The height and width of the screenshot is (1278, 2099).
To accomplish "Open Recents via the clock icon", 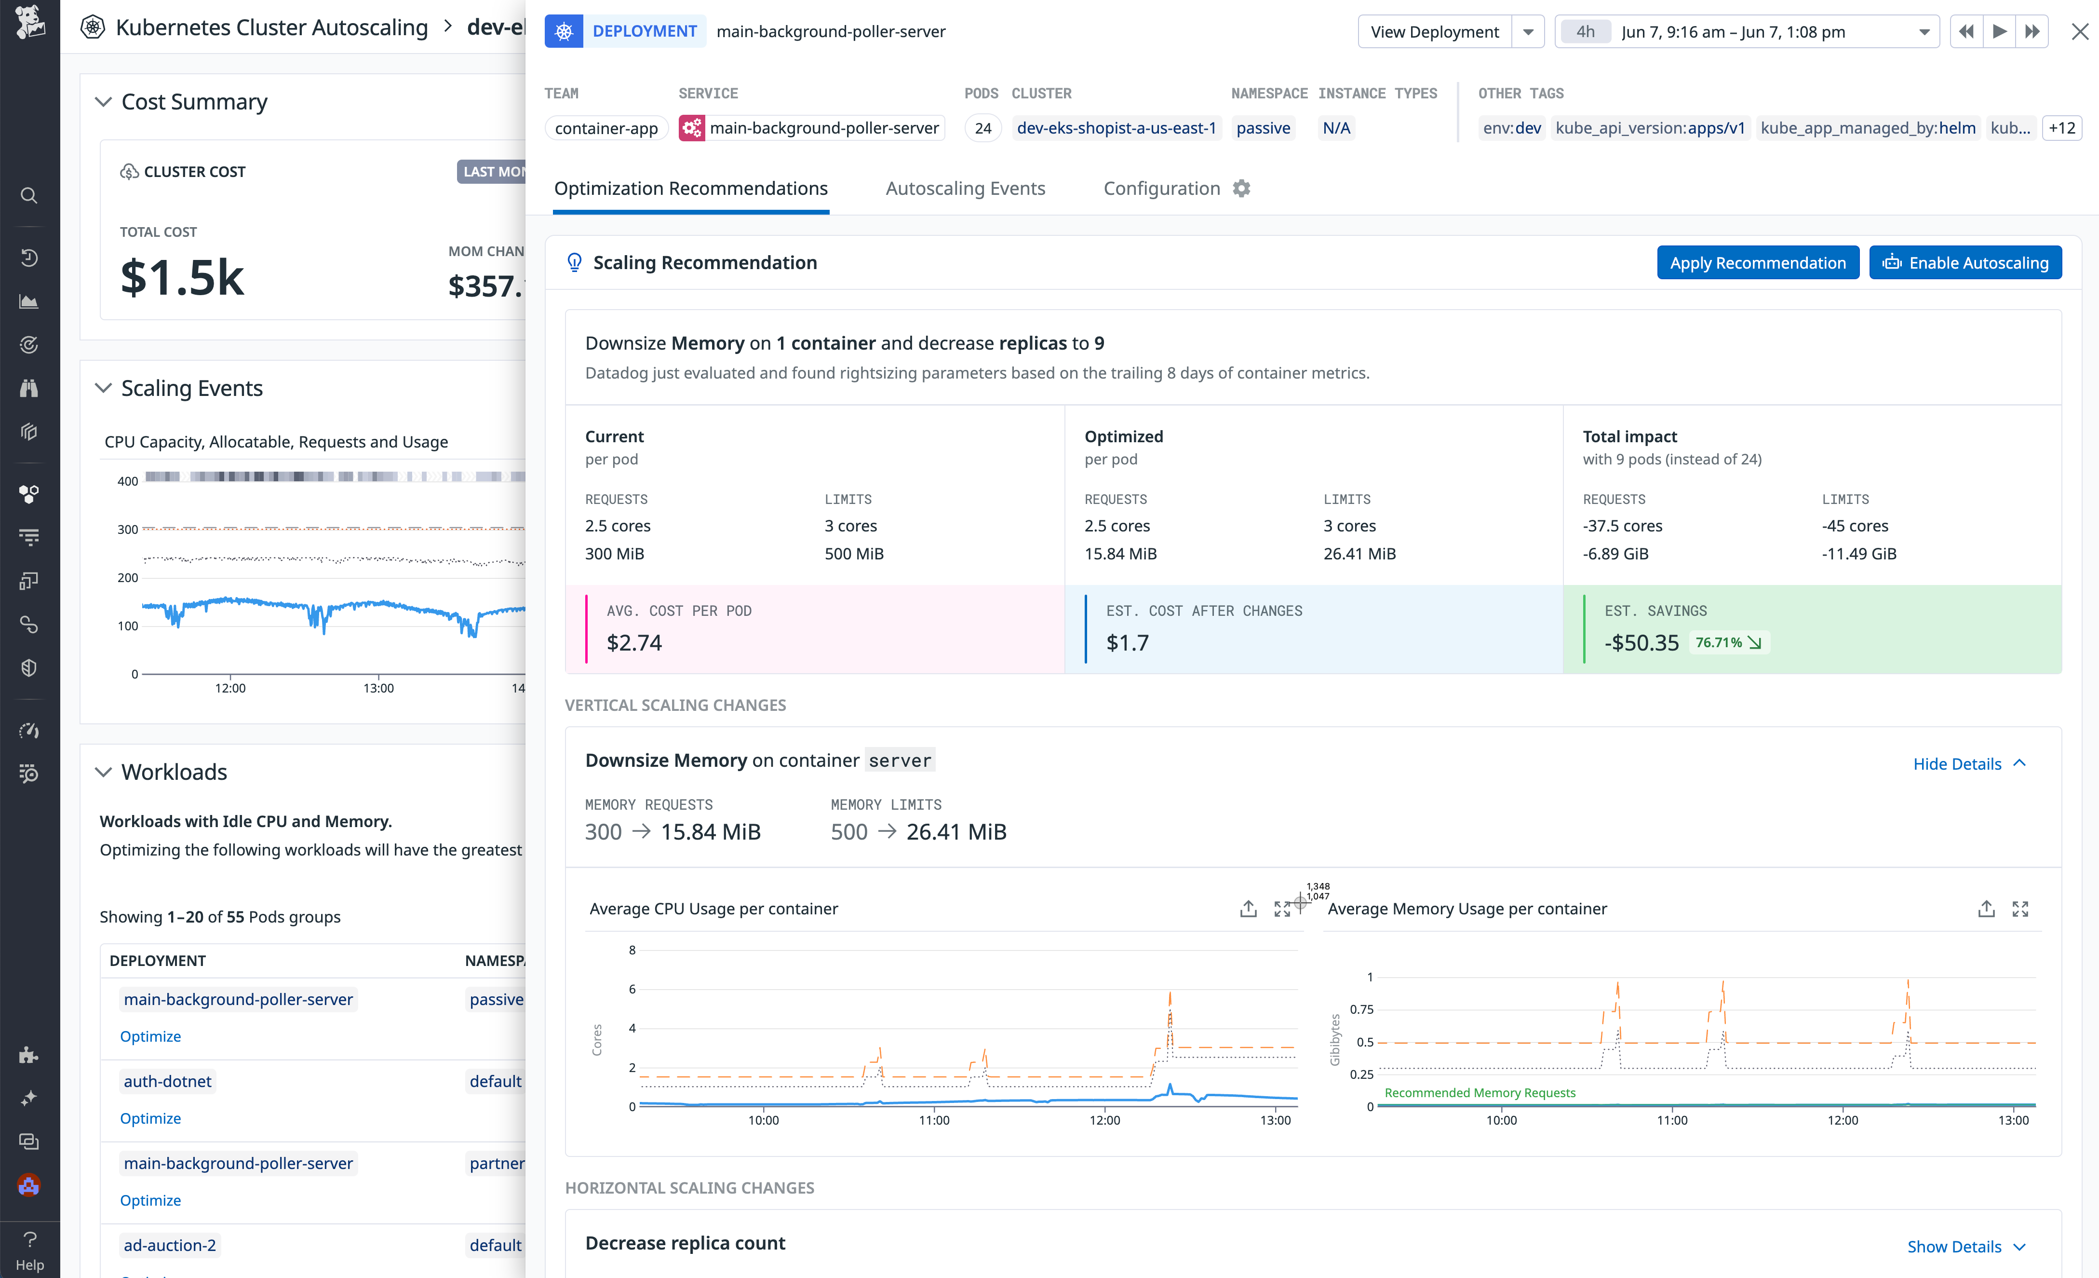I will tap(29, 259).
